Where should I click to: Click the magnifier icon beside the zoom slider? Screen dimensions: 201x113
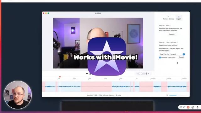[167, 95]
